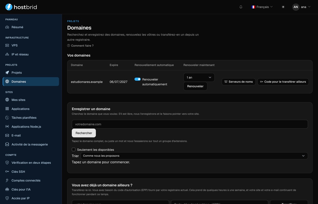Check the Seulement les disponibles checkbox
318x204 pixels.
click(x=74, y=150)
